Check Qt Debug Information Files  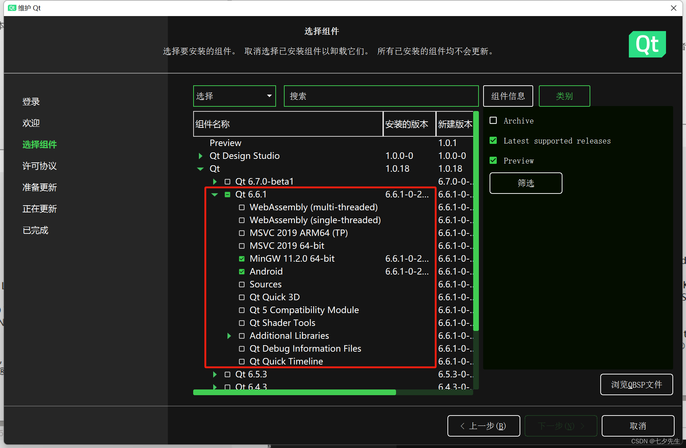(242, 349)
